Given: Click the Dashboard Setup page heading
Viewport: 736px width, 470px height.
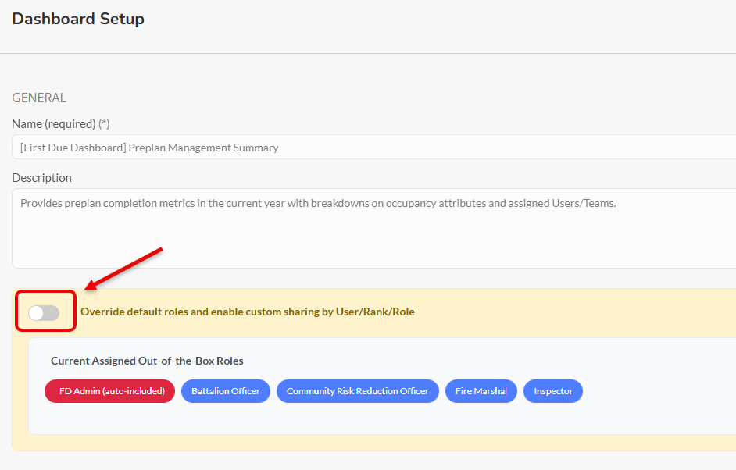Looking at the screenshot, I should (78, 19).
